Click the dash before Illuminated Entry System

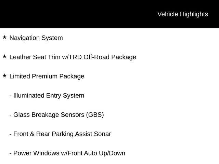click(11, 96)
